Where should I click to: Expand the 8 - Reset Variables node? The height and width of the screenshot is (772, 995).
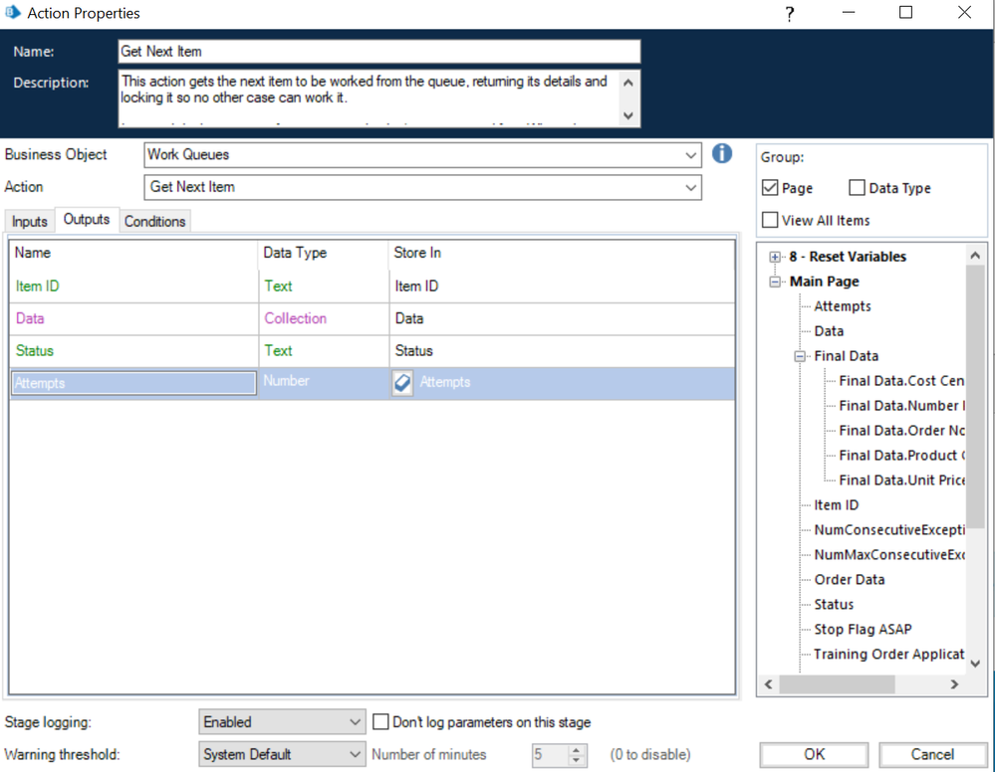775,257
